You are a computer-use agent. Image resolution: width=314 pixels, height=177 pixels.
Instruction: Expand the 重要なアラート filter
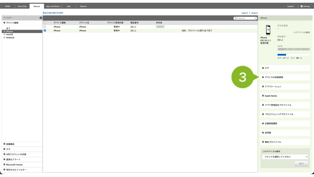(x=22, y=159)
